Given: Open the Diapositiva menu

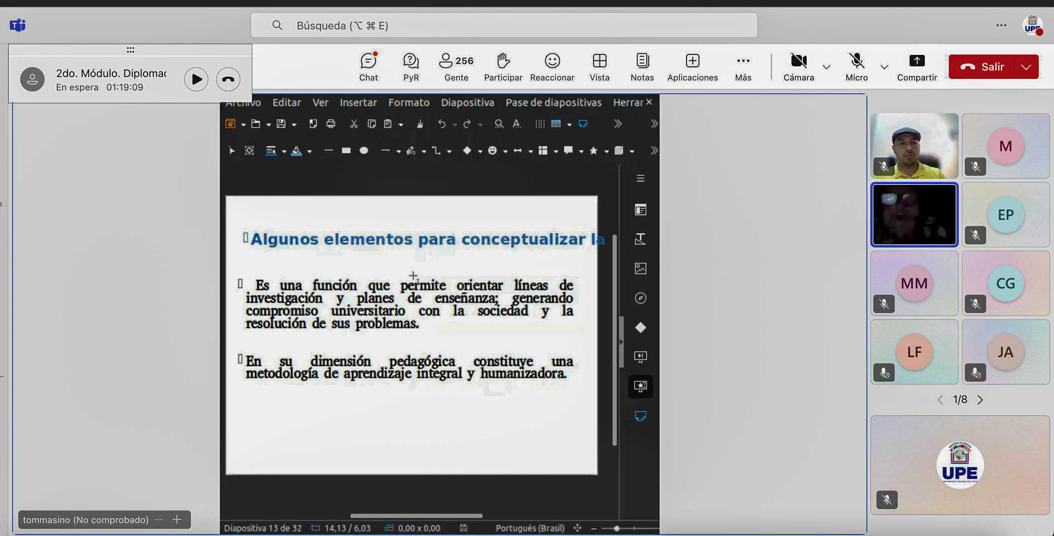Looking at the screenshot, I should [x=467, y=103].
